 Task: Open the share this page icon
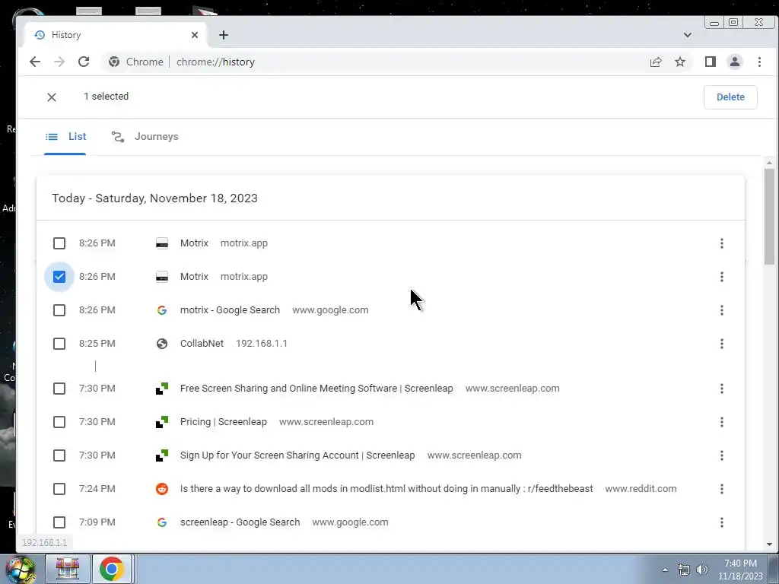tap(656, 62)
